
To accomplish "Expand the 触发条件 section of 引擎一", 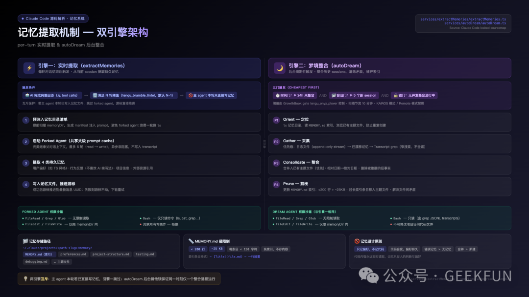I will (x=28, y=86).
